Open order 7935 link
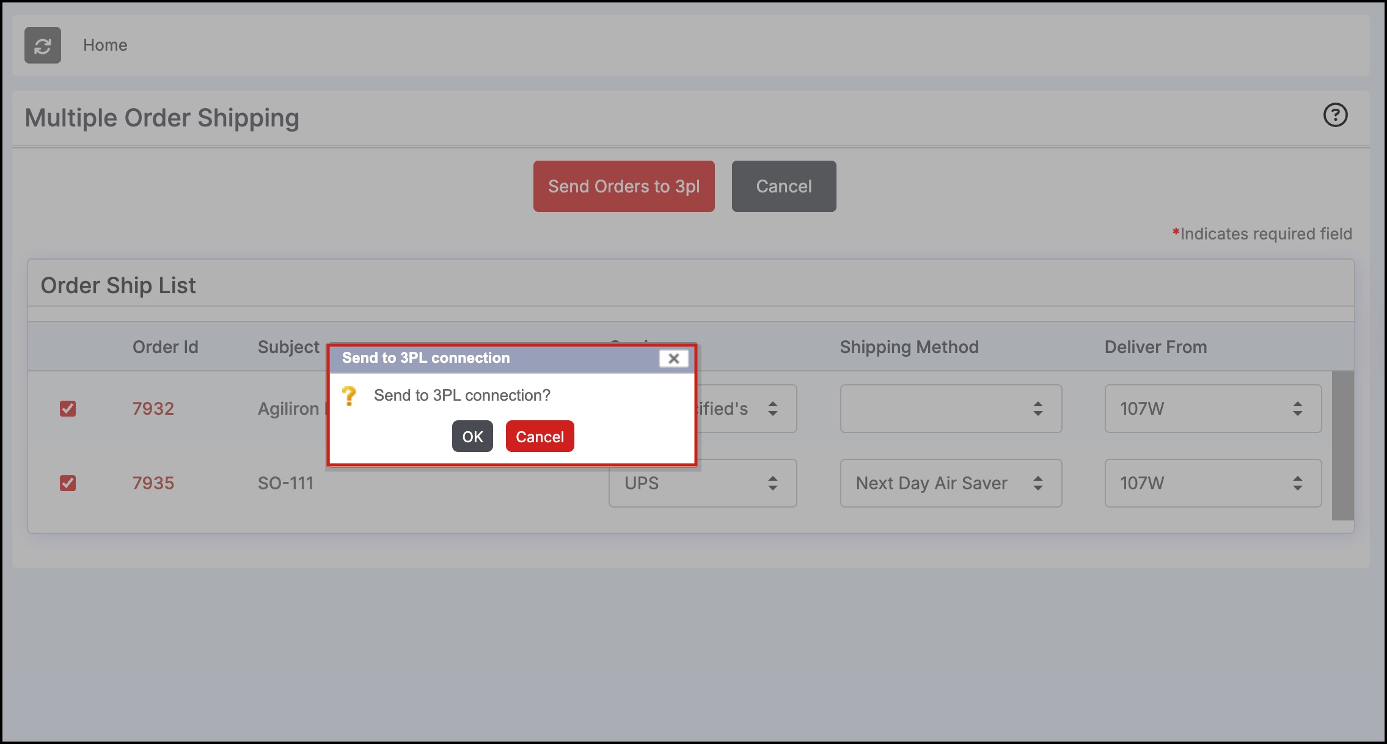Viewport: 1387px width, 744px height. tap(153, 483)
